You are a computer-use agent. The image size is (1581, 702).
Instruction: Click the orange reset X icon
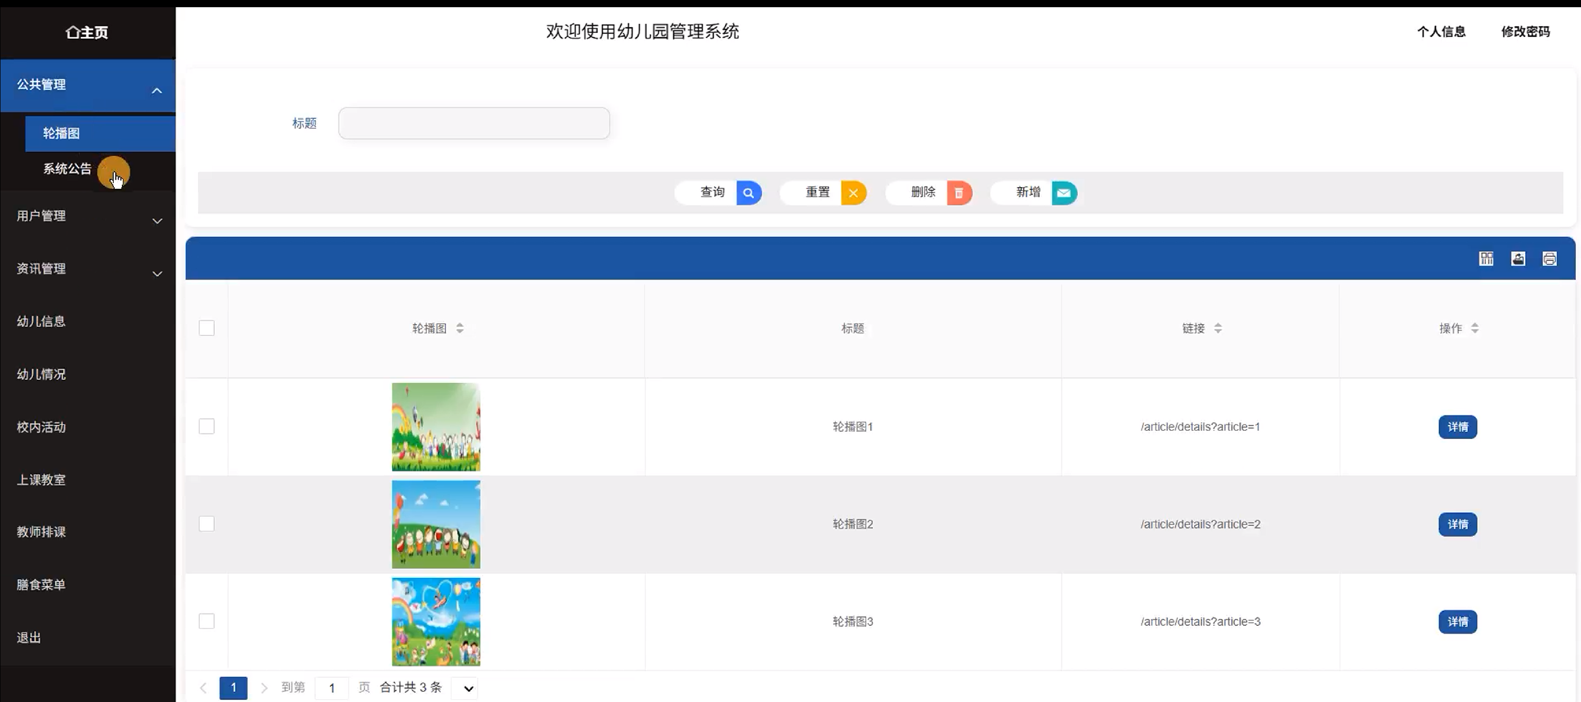click(x=853, y=193)
